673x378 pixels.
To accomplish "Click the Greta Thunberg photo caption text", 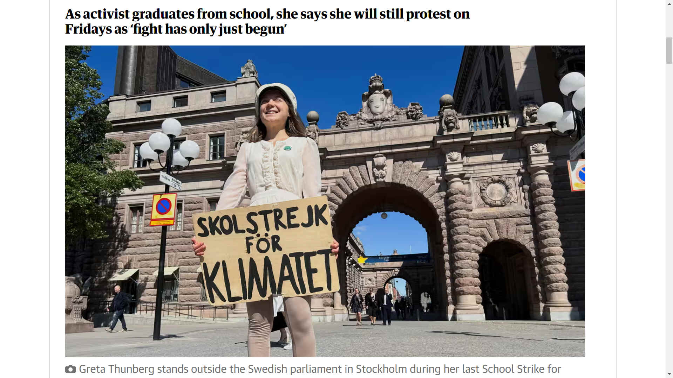I will (320, 369).
